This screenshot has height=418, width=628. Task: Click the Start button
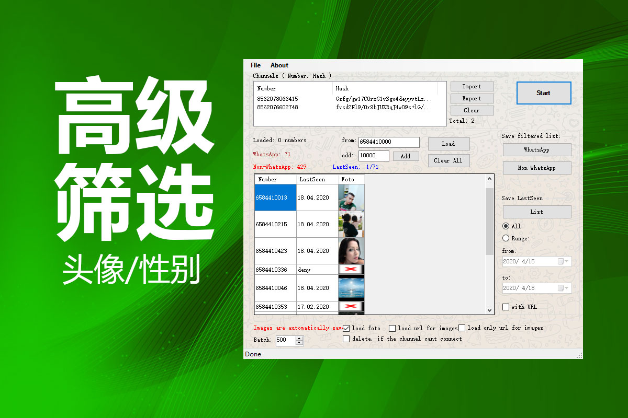(543, 93)
